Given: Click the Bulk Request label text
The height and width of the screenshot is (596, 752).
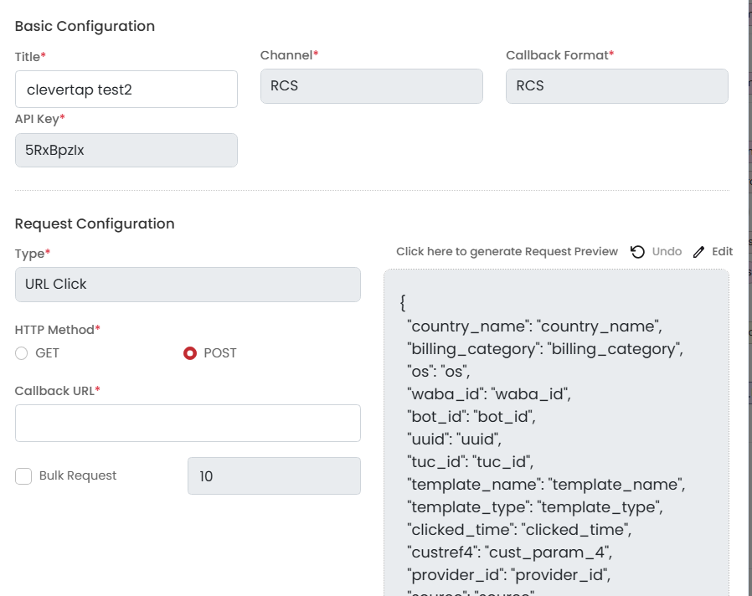Looking at the screenshot, I should tap(78, 475).
